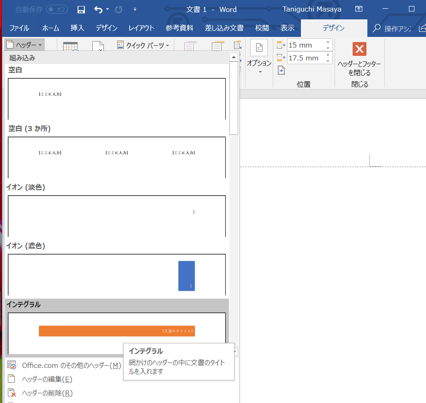Viewport: 426px width, 403px height.
Task: Click the ヘッダーの編集 page icon
Action: 12,379
